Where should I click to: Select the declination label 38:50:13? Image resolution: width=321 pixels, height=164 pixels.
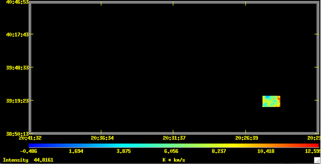click(17, 134)
